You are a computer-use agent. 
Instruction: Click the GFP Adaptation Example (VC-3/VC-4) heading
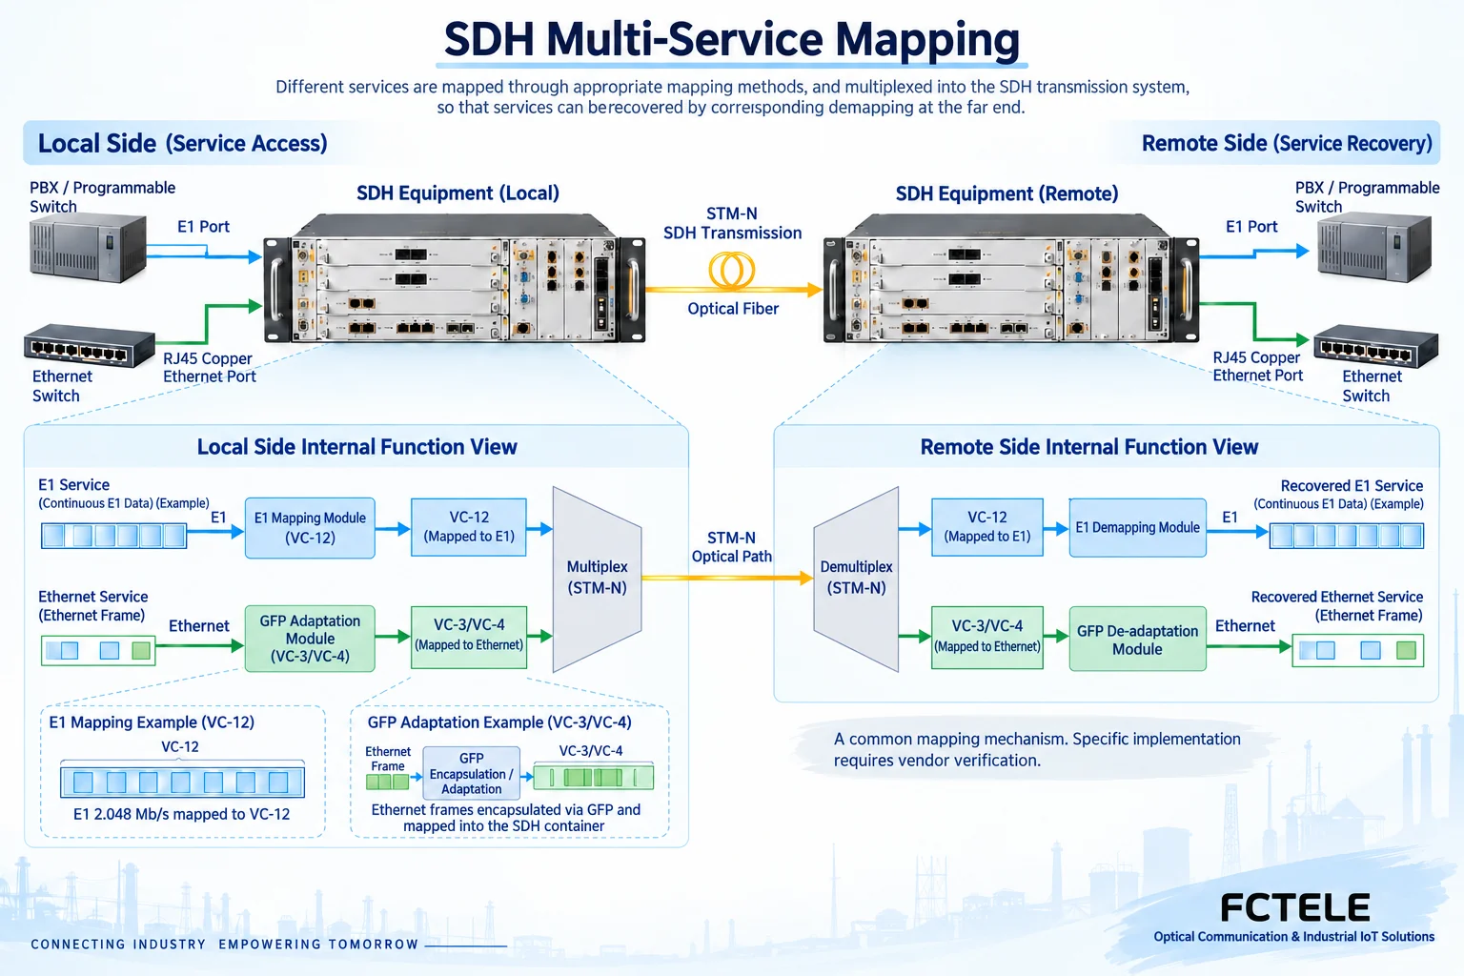click(499, 722)
